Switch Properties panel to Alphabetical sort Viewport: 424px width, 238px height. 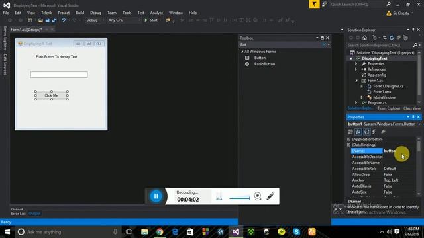click(358, 132)
